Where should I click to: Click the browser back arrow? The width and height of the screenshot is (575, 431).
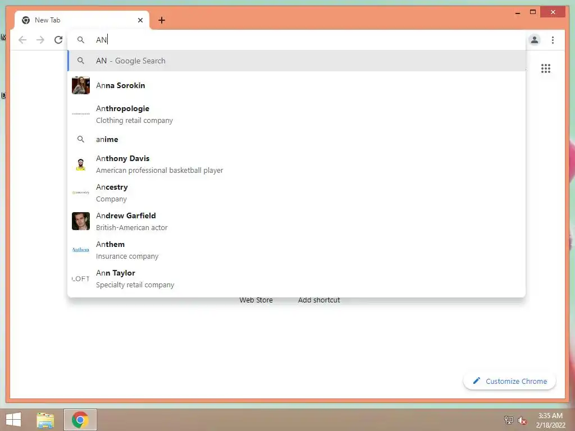coord(22,40)
